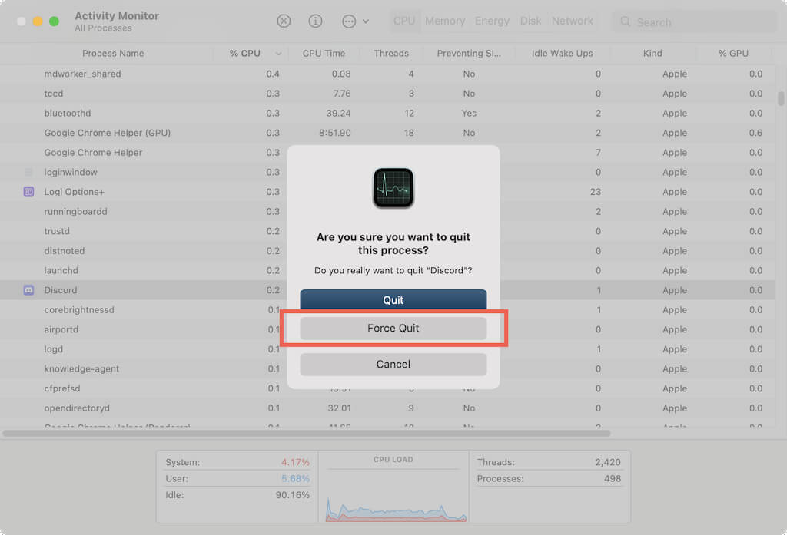787x535 pixels.
Task: Click the 23 idle wake ups cell
Action: pyautogui.click(x=596, y=192)
